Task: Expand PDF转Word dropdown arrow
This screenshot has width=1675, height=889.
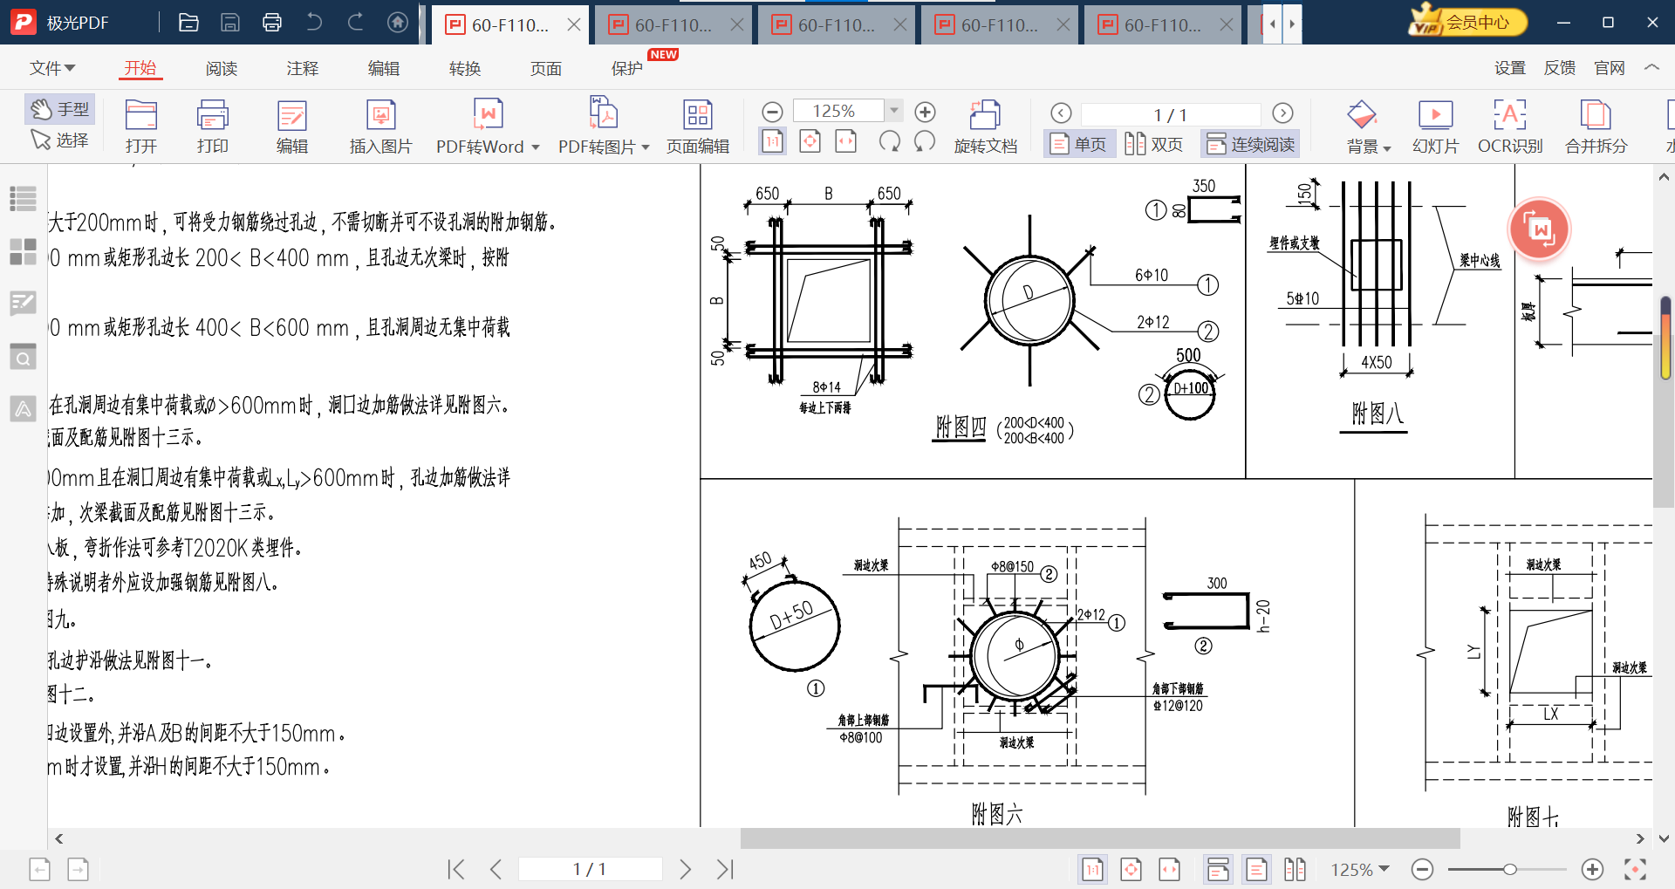Action: pyautogui.click(x=536, y=147)
